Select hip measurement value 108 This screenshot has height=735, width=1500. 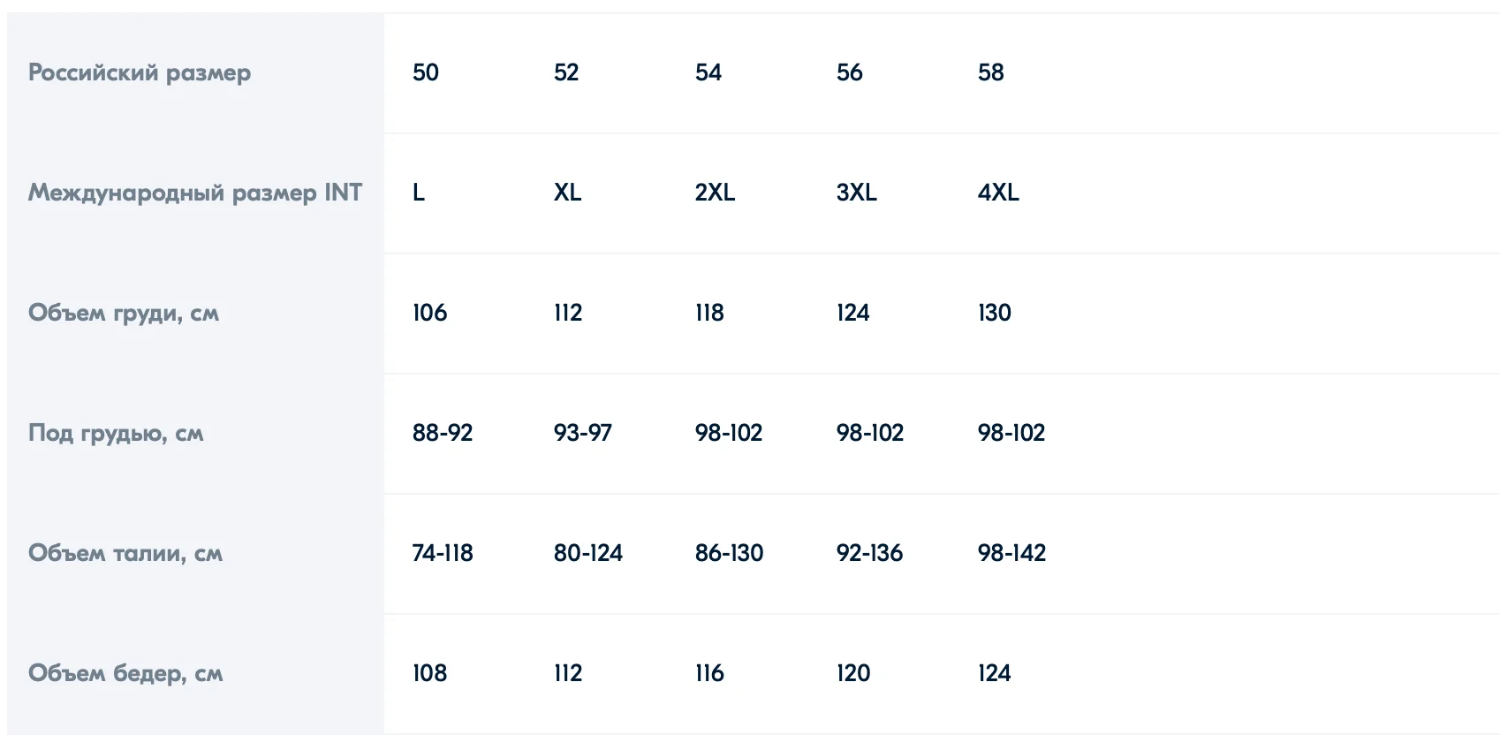coord(430,673)
